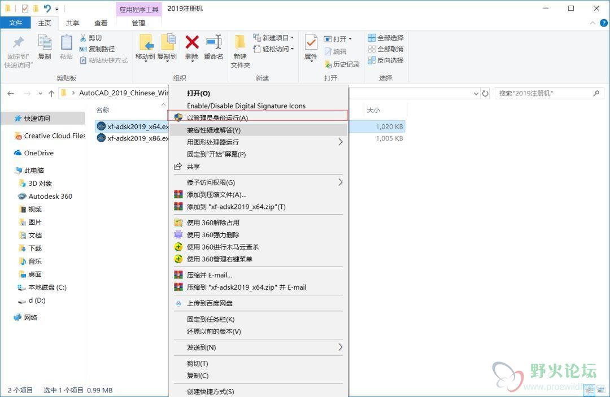Image resolution: width=610 pixels, height=397 pixels.
Task: Open Local Disk (C:) in sidebar
Action: point(42,287)
